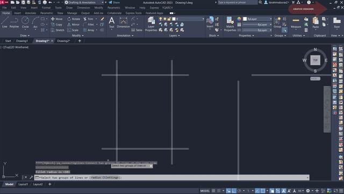344x194 pixels.
Task: Select the Polyline tool
Action: (14, 22)
